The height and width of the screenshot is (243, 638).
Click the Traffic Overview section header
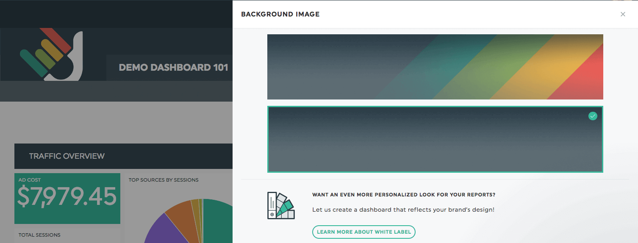(x=123, y=156)
